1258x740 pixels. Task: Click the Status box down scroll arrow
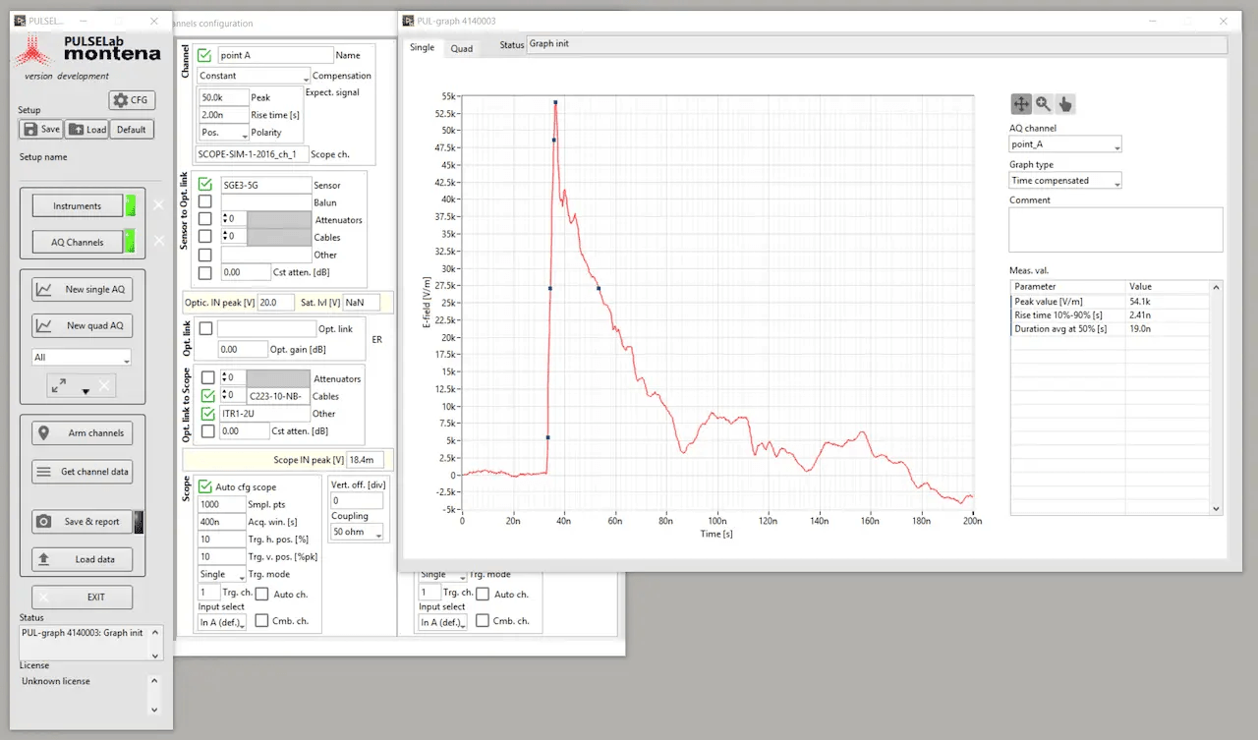[x=157, y=655]
